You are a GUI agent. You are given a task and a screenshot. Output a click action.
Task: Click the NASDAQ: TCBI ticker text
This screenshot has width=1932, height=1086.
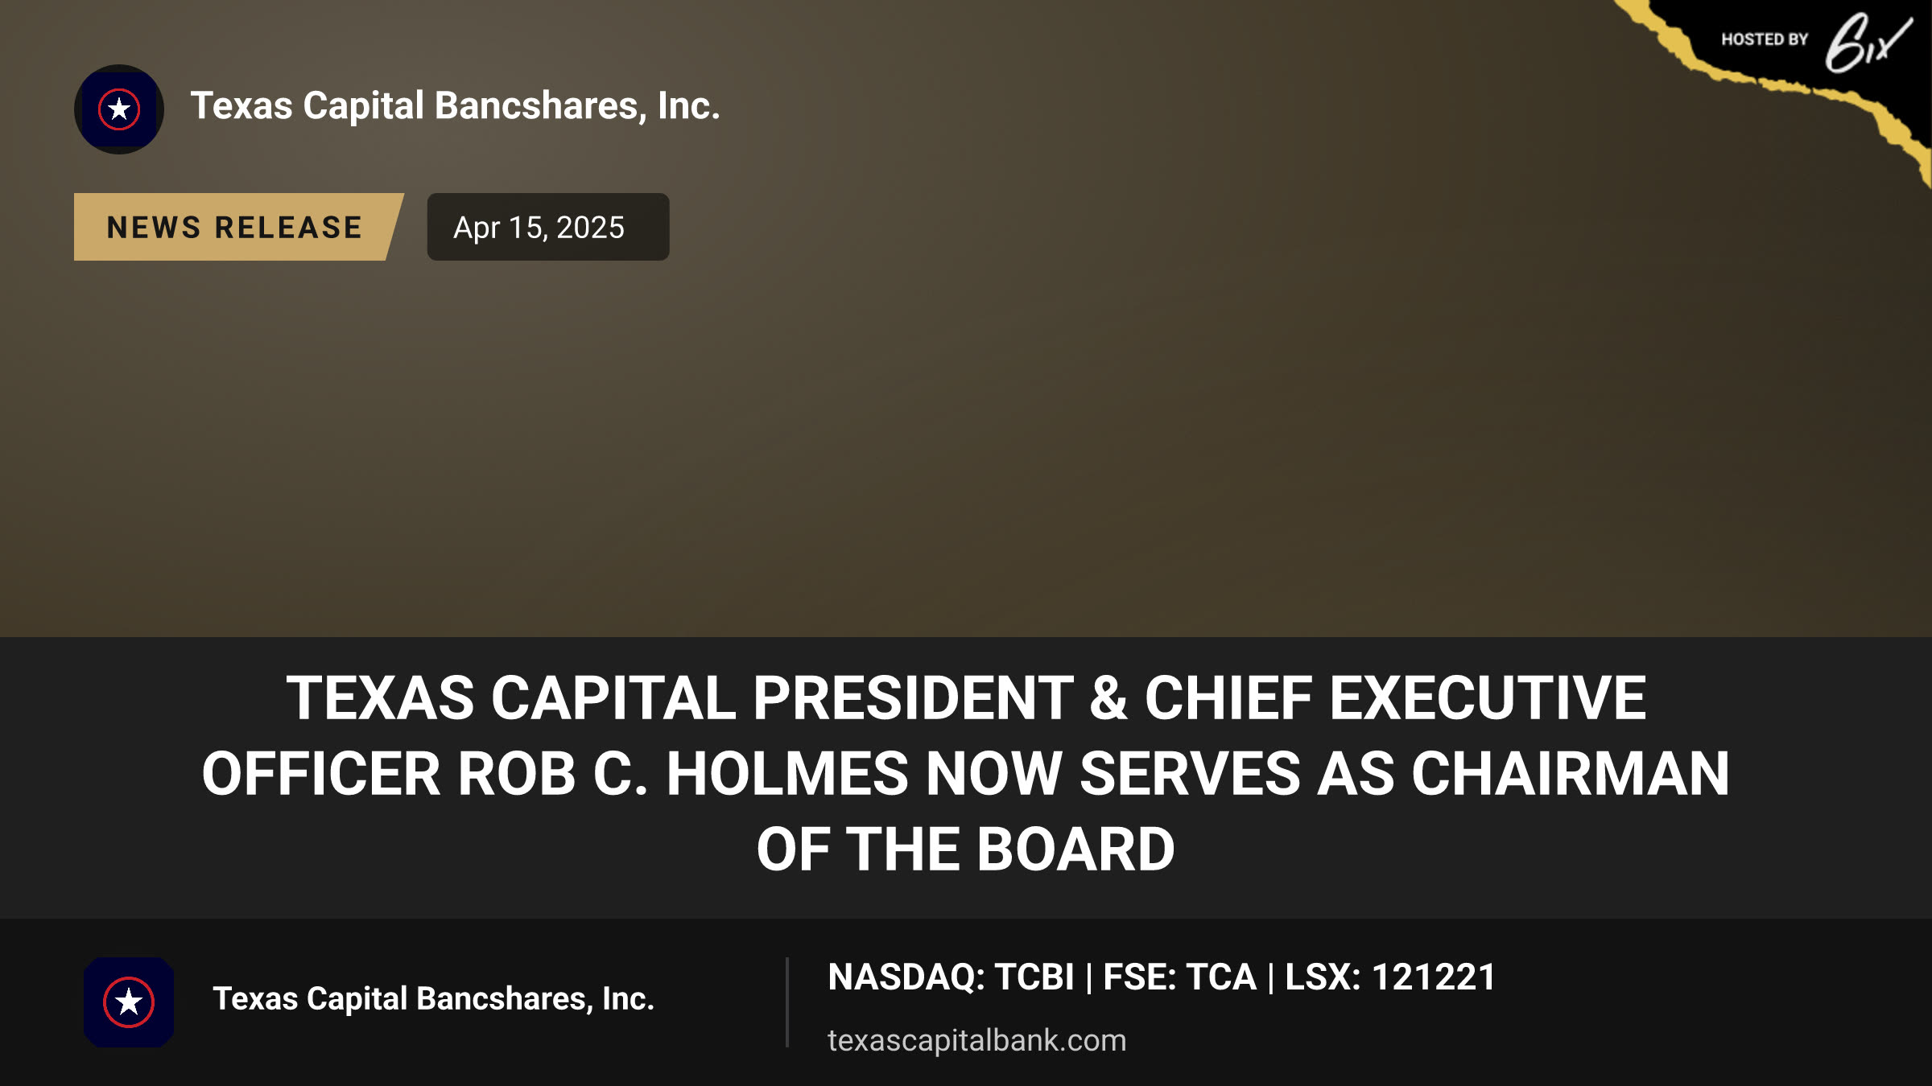[x=951, y=977]
